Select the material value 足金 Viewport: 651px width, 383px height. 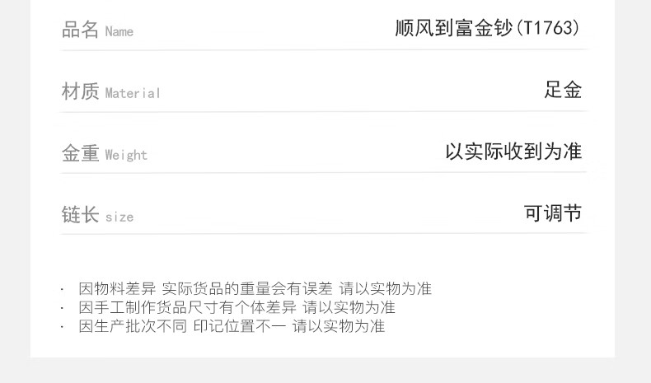563,90
